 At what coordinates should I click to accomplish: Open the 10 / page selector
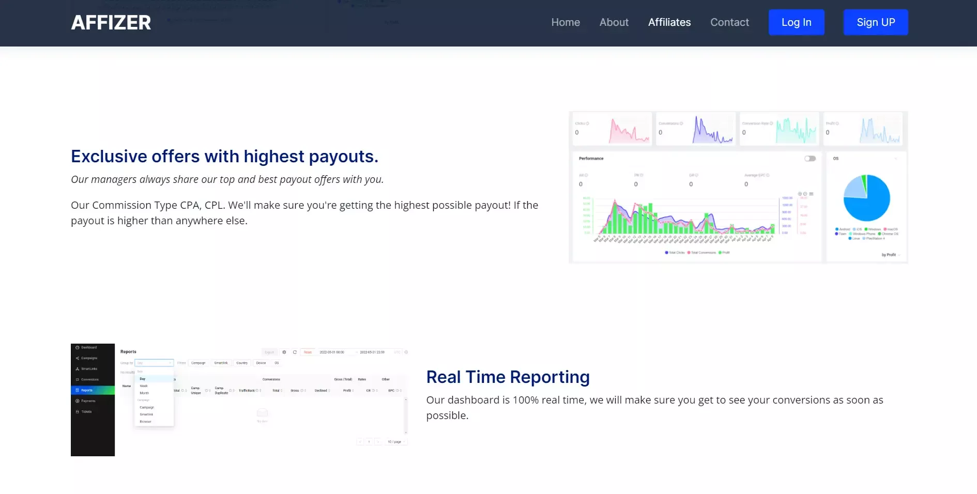(396, 442)
